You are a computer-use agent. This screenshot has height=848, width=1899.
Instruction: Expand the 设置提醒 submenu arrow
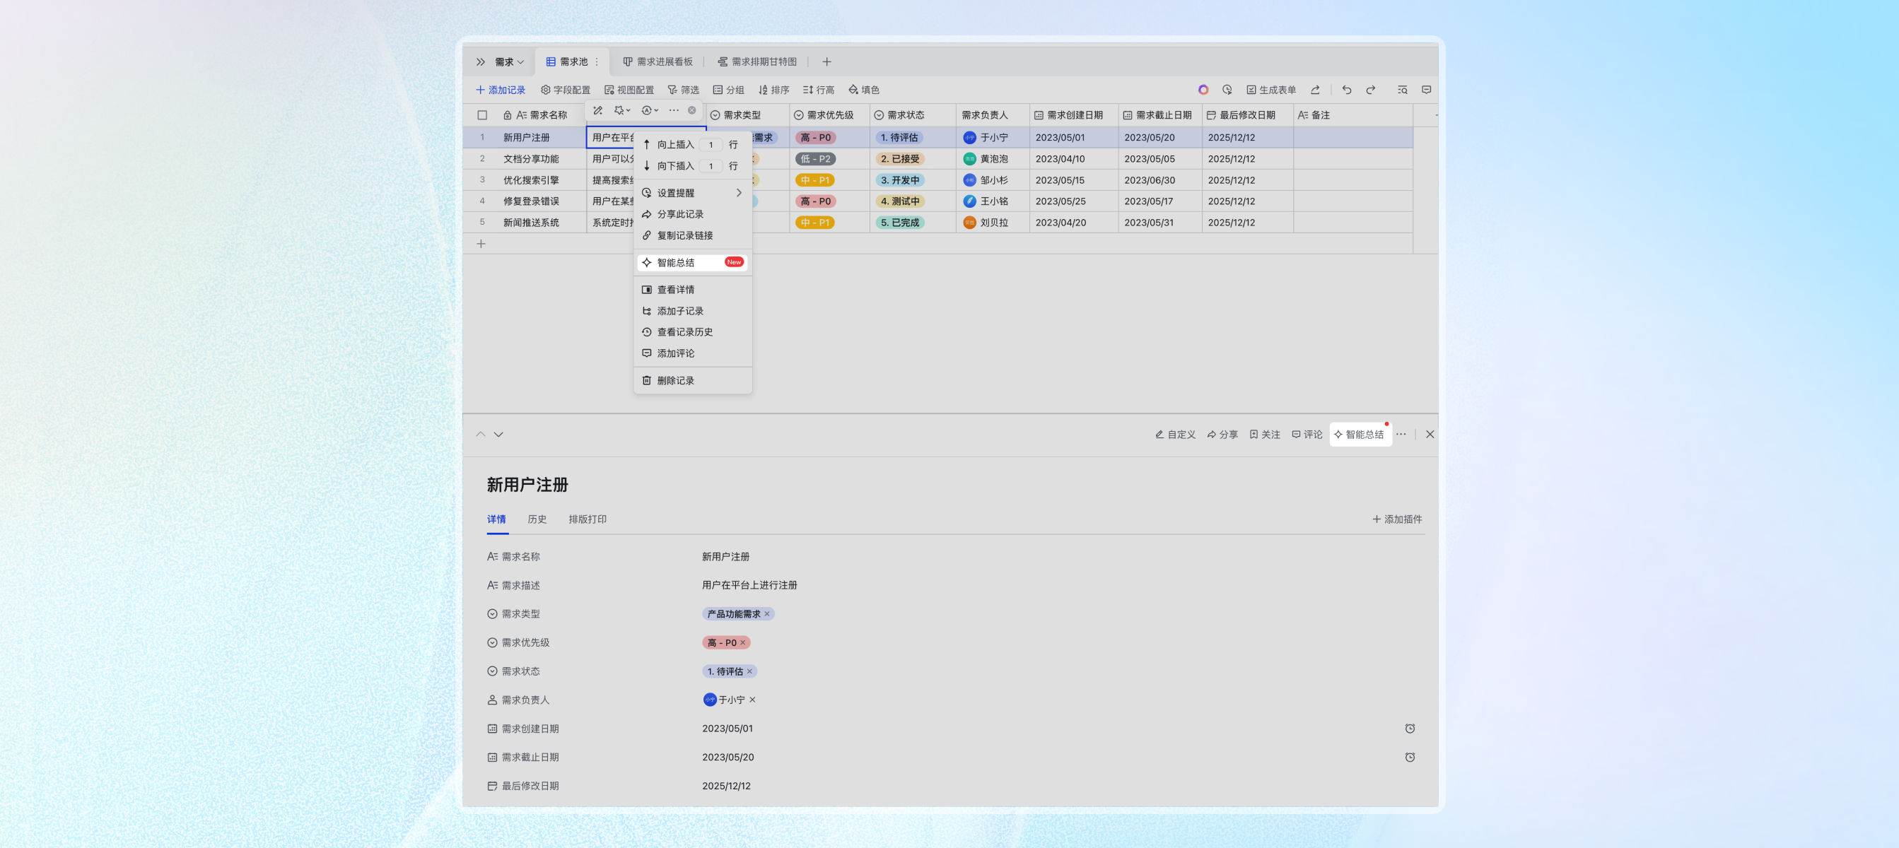[739, 193]
